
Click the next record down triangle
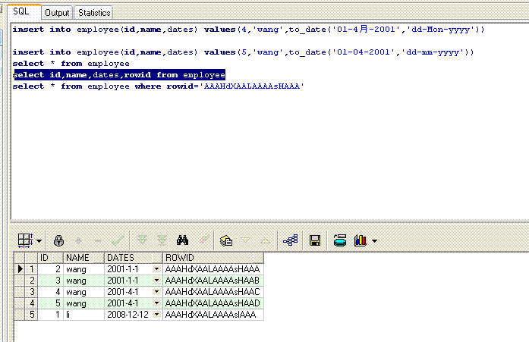(246, 240)
